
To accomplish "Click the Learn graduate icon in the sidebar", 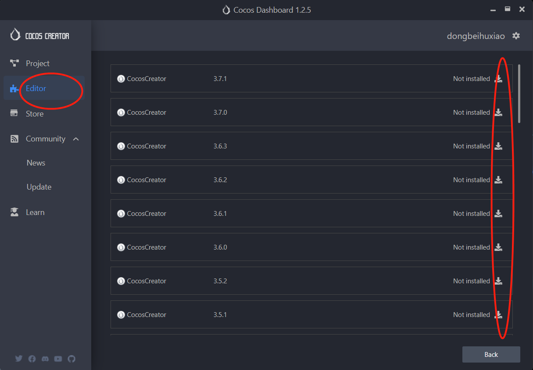I will [14, 212].
